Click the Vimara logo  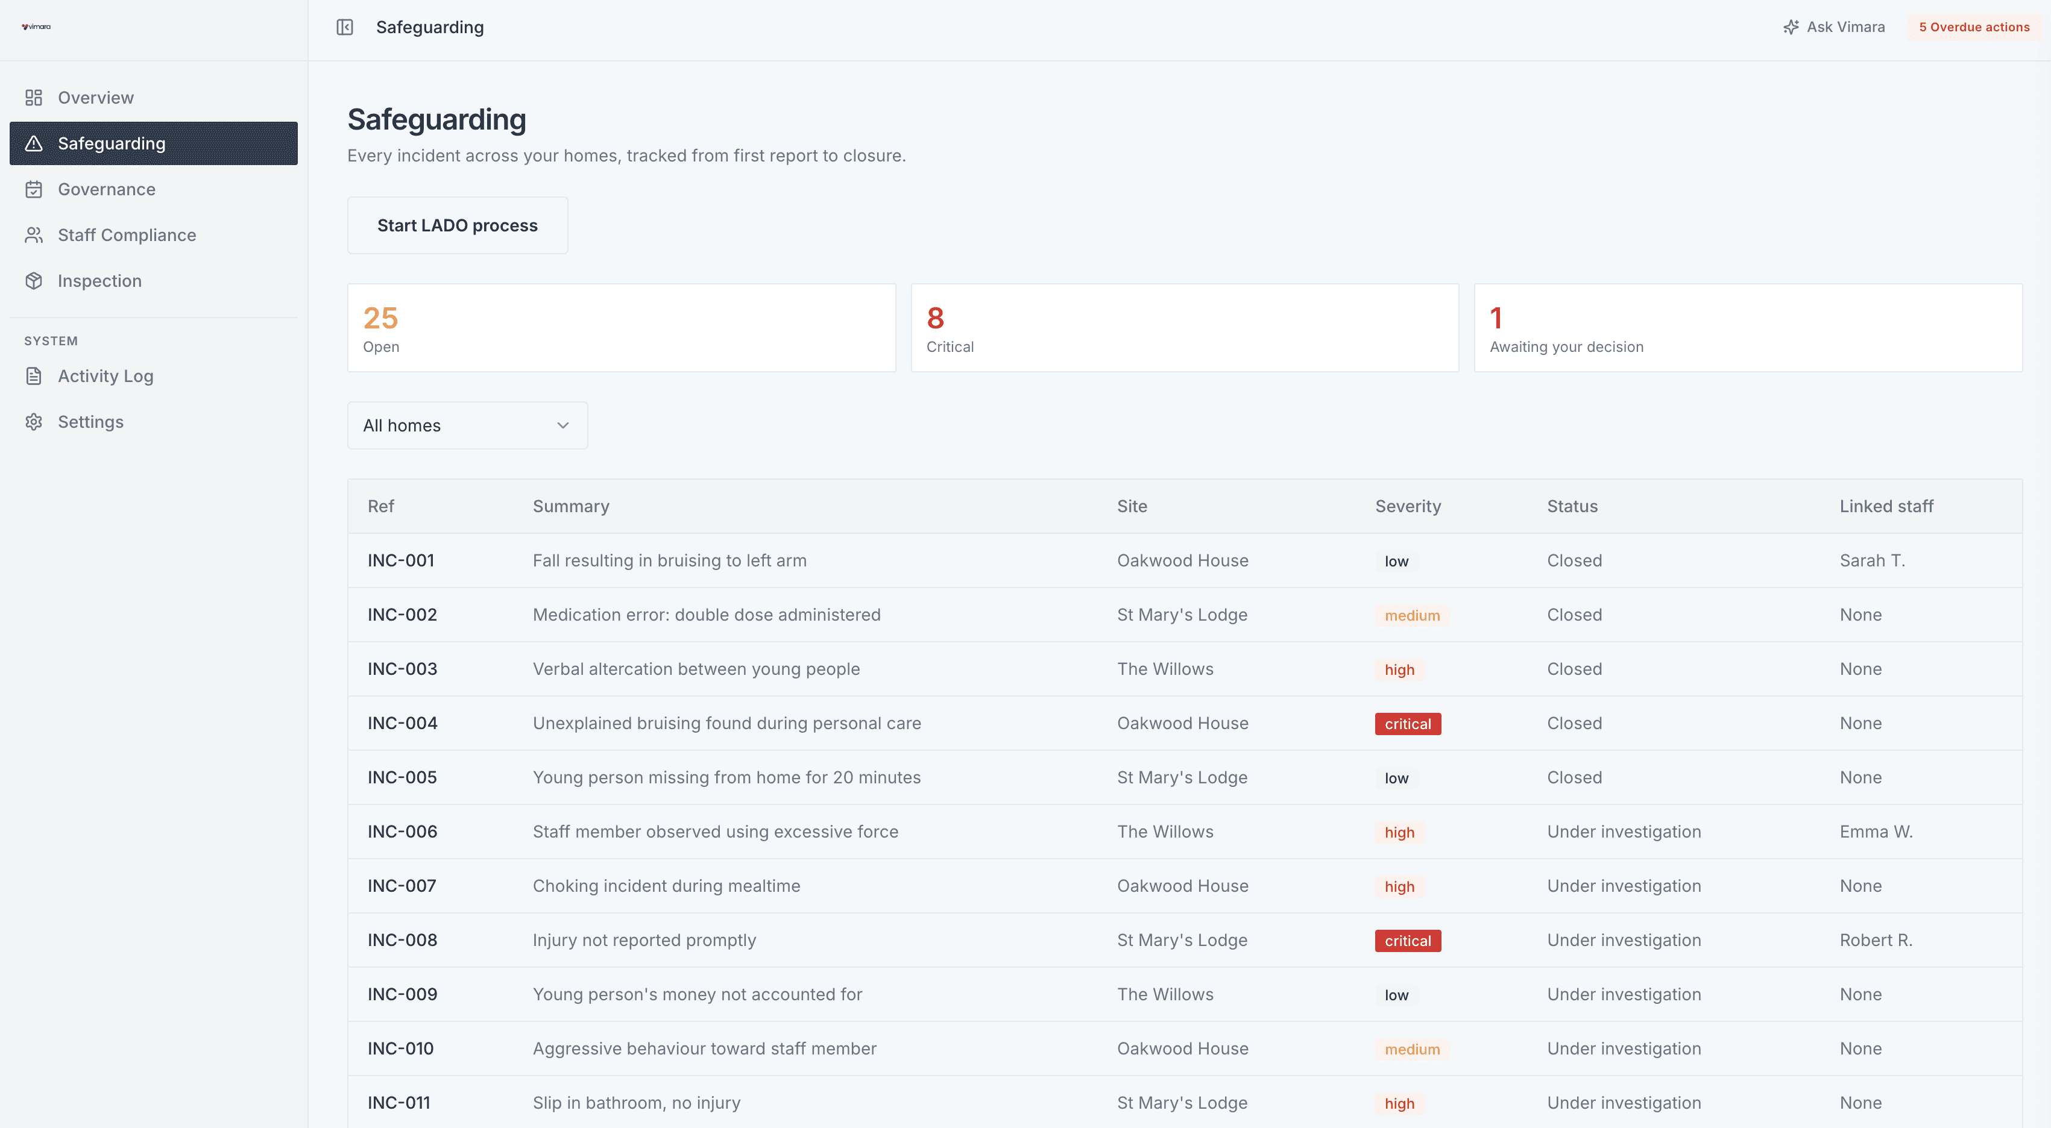pyautogui.click(x=36, y=27)
